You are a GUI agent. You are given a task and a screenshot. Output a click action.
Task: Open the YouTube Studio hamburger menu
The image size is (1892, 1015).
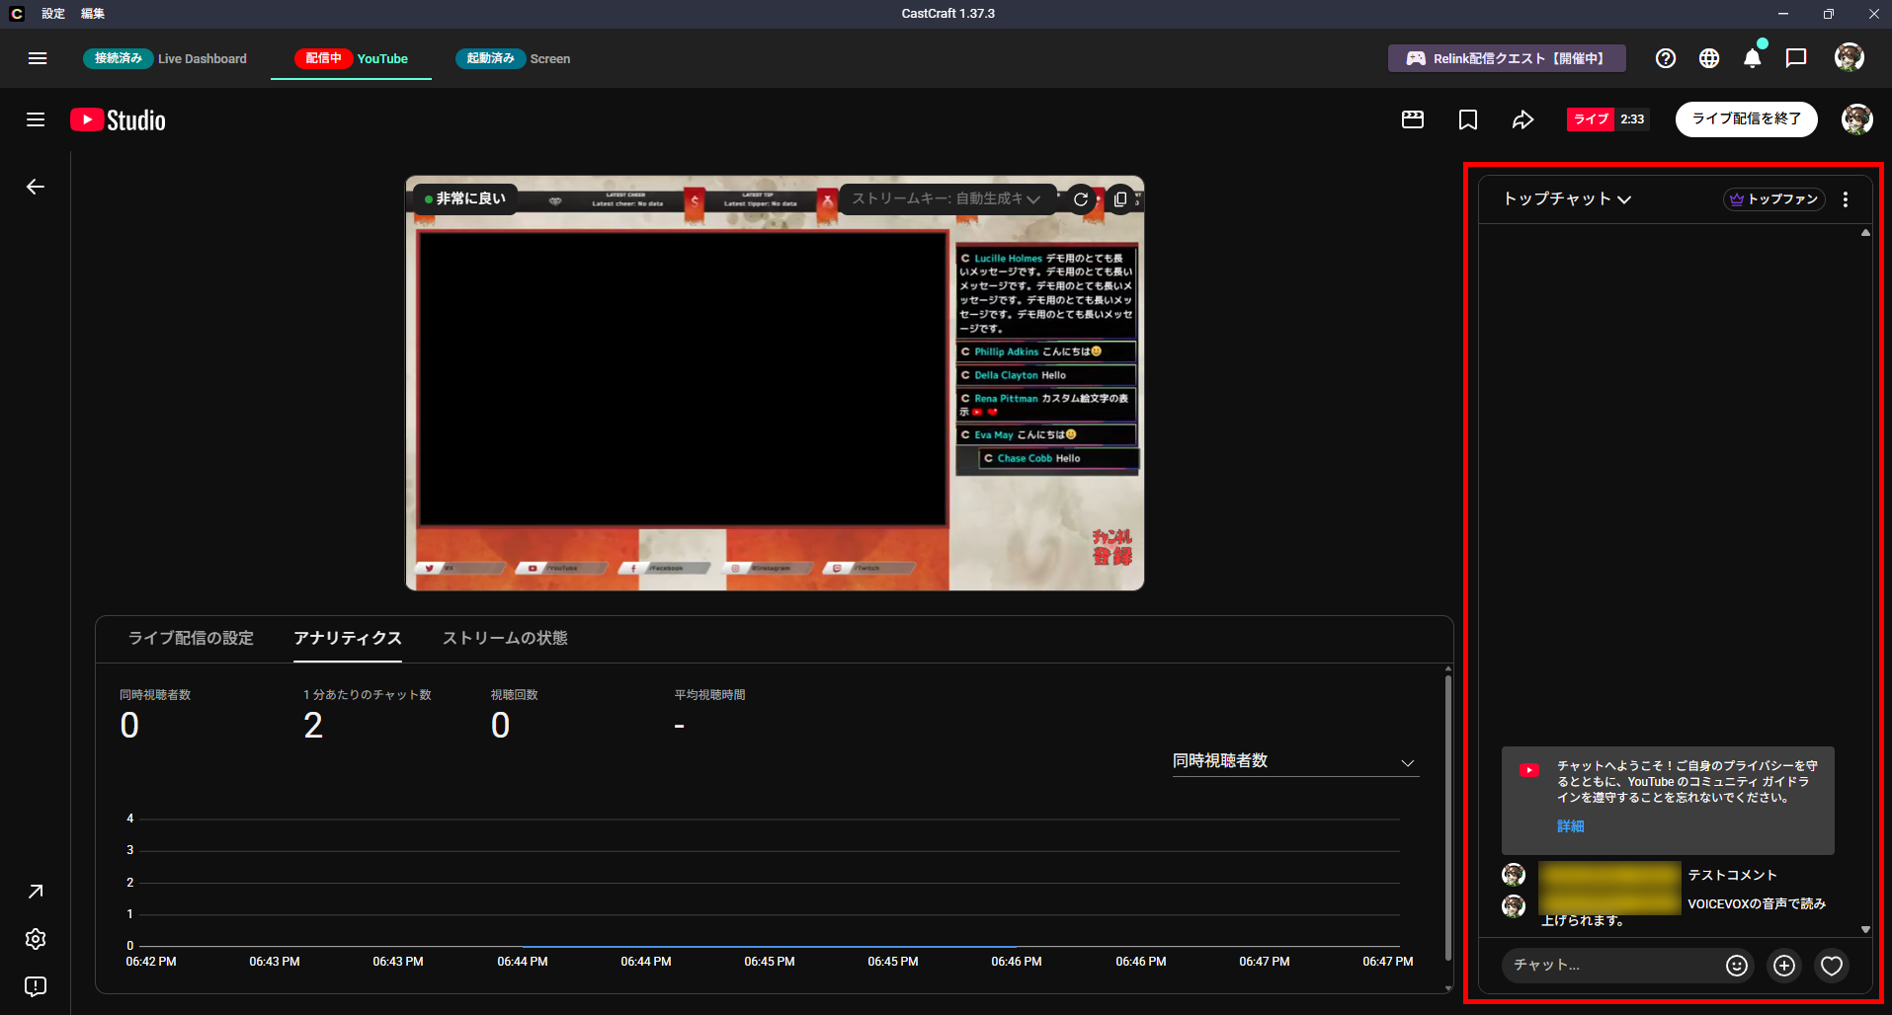[x=36, y=119]
